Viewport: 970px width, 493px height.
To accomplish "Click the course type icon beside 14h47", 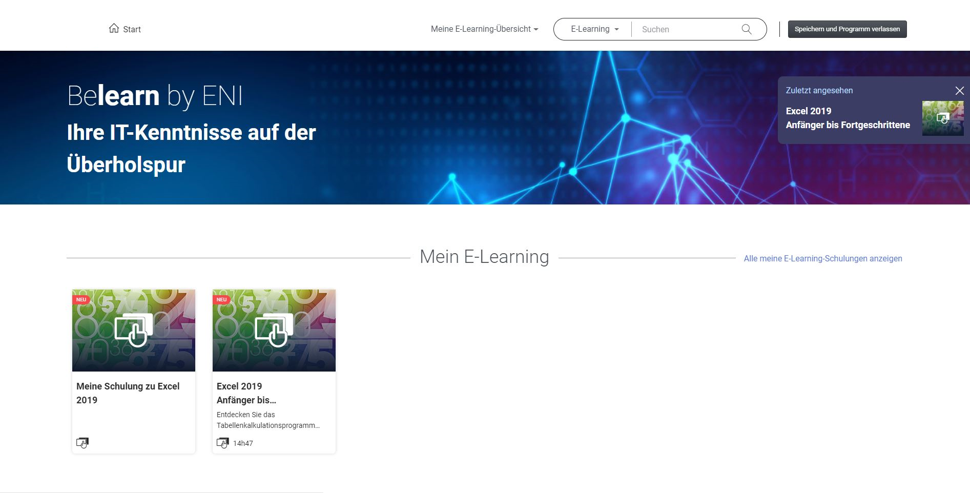I will tap(223, 443).
